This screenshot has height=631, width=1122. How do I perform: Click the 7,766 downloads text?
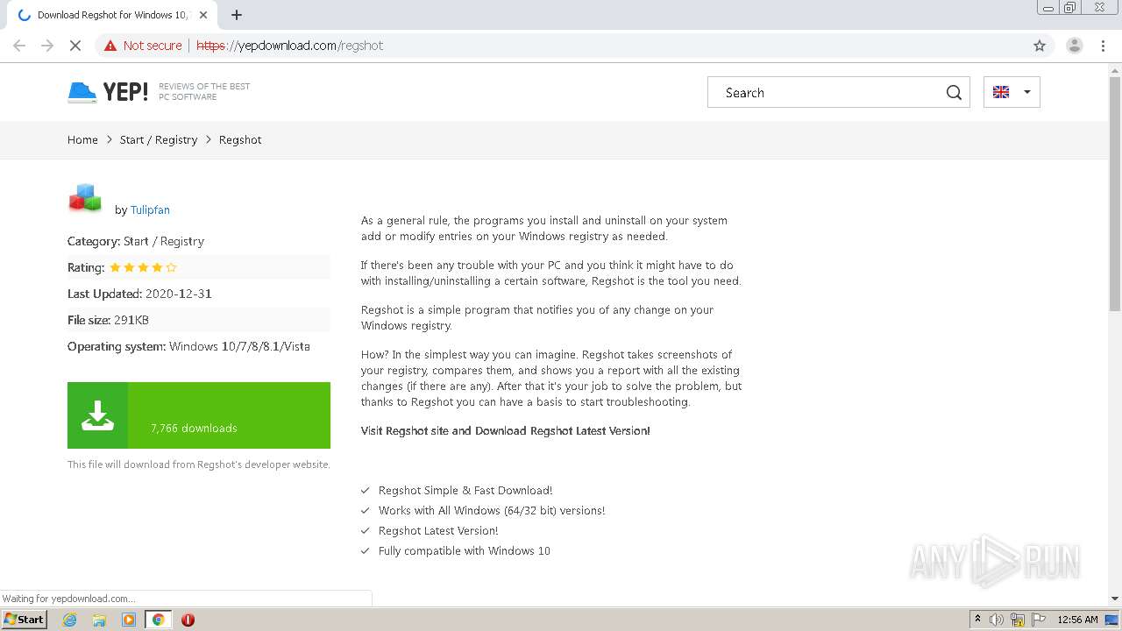click(194, 429)
